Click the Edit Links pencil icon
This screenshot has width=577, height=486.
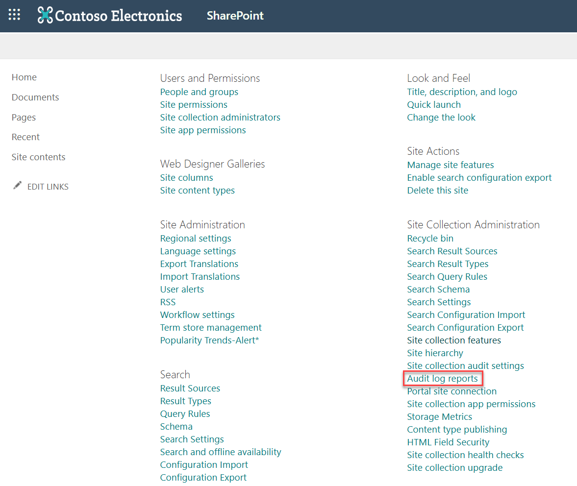[18, 185]
